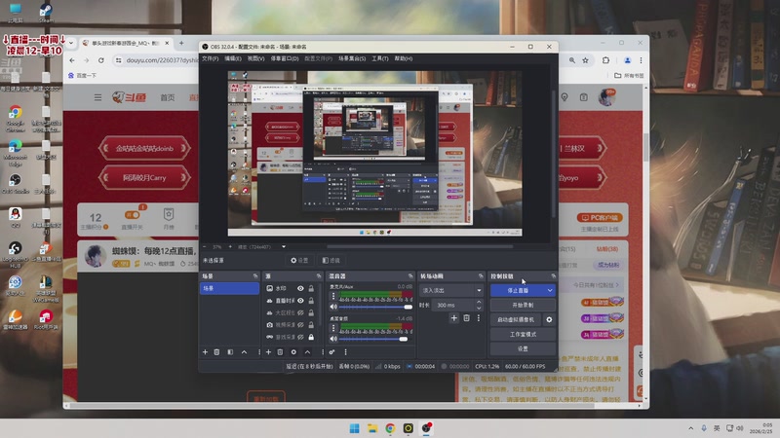Open the 混音器 panel three-dot menu at the bottom
Image resolution: width=780 pixels, height=438 pixels.
pos(346,352)
